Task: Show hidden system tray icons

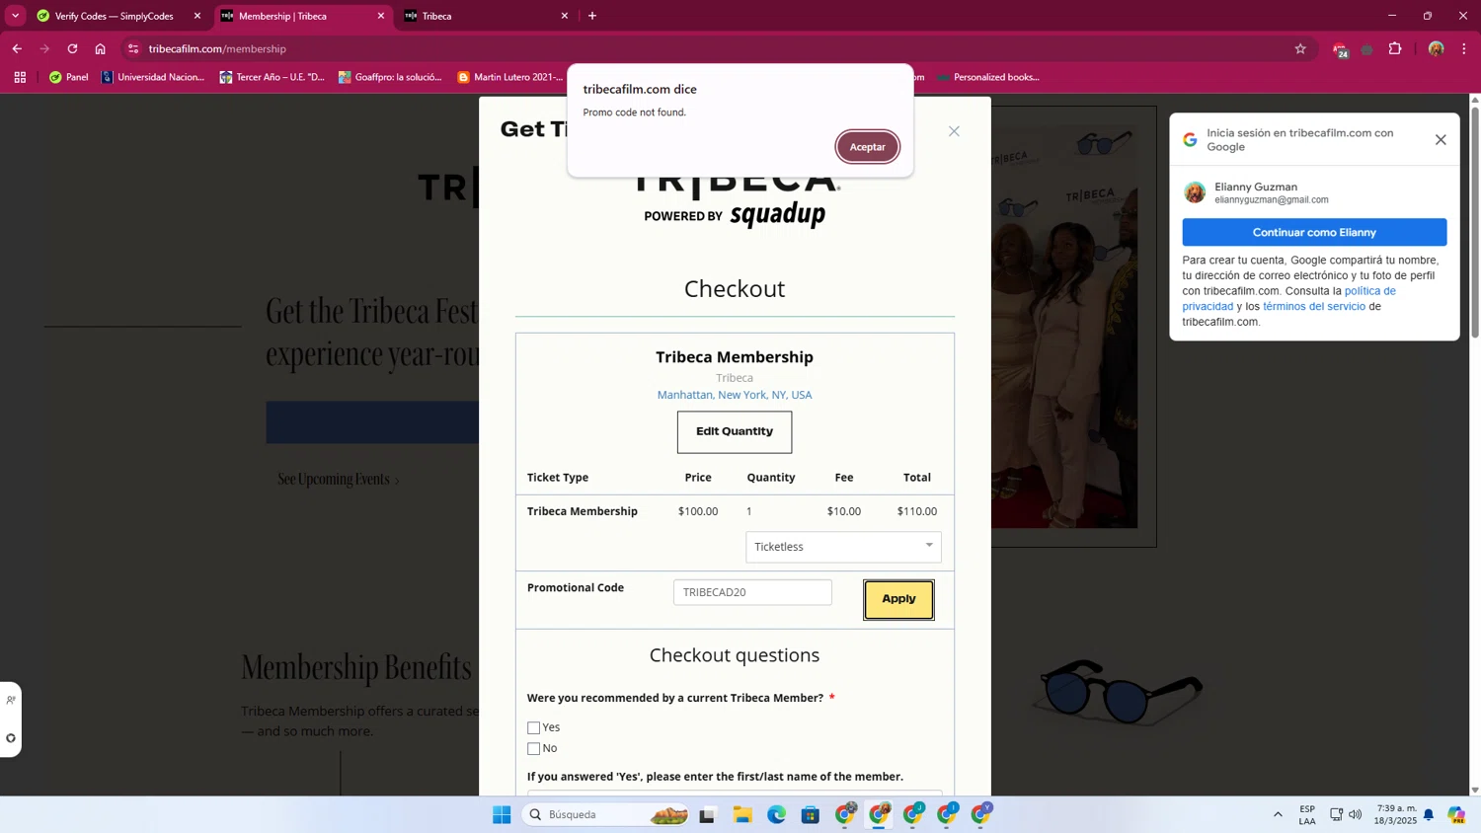Action: tap(1278, 814)
